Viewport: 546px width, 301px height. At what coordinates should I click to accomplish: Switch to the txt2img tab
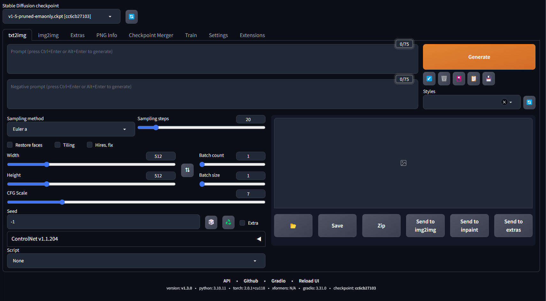[17, 35]
